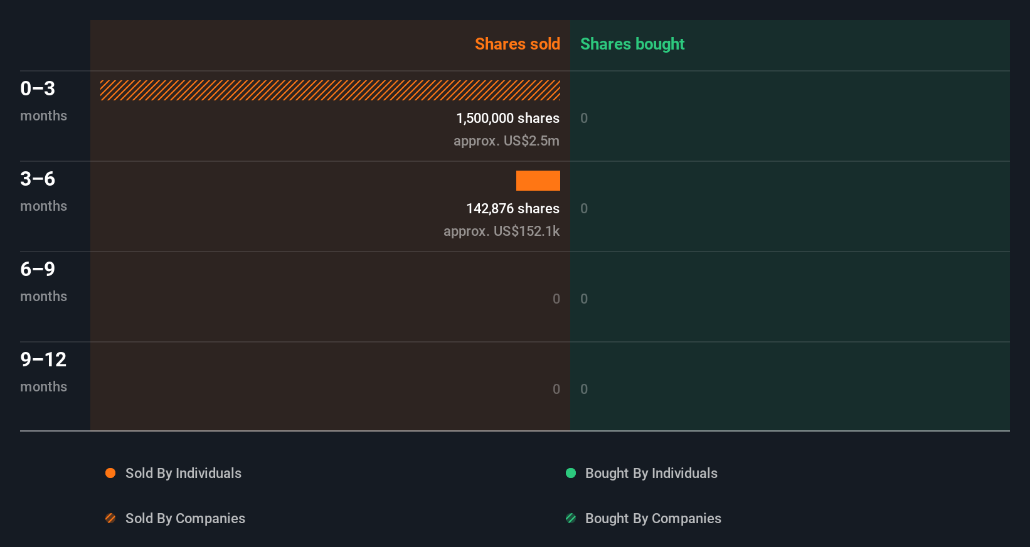Click the green Bought By Individuals legend dot
Screen dimensions: 1030x547
(x=571, y=473)
